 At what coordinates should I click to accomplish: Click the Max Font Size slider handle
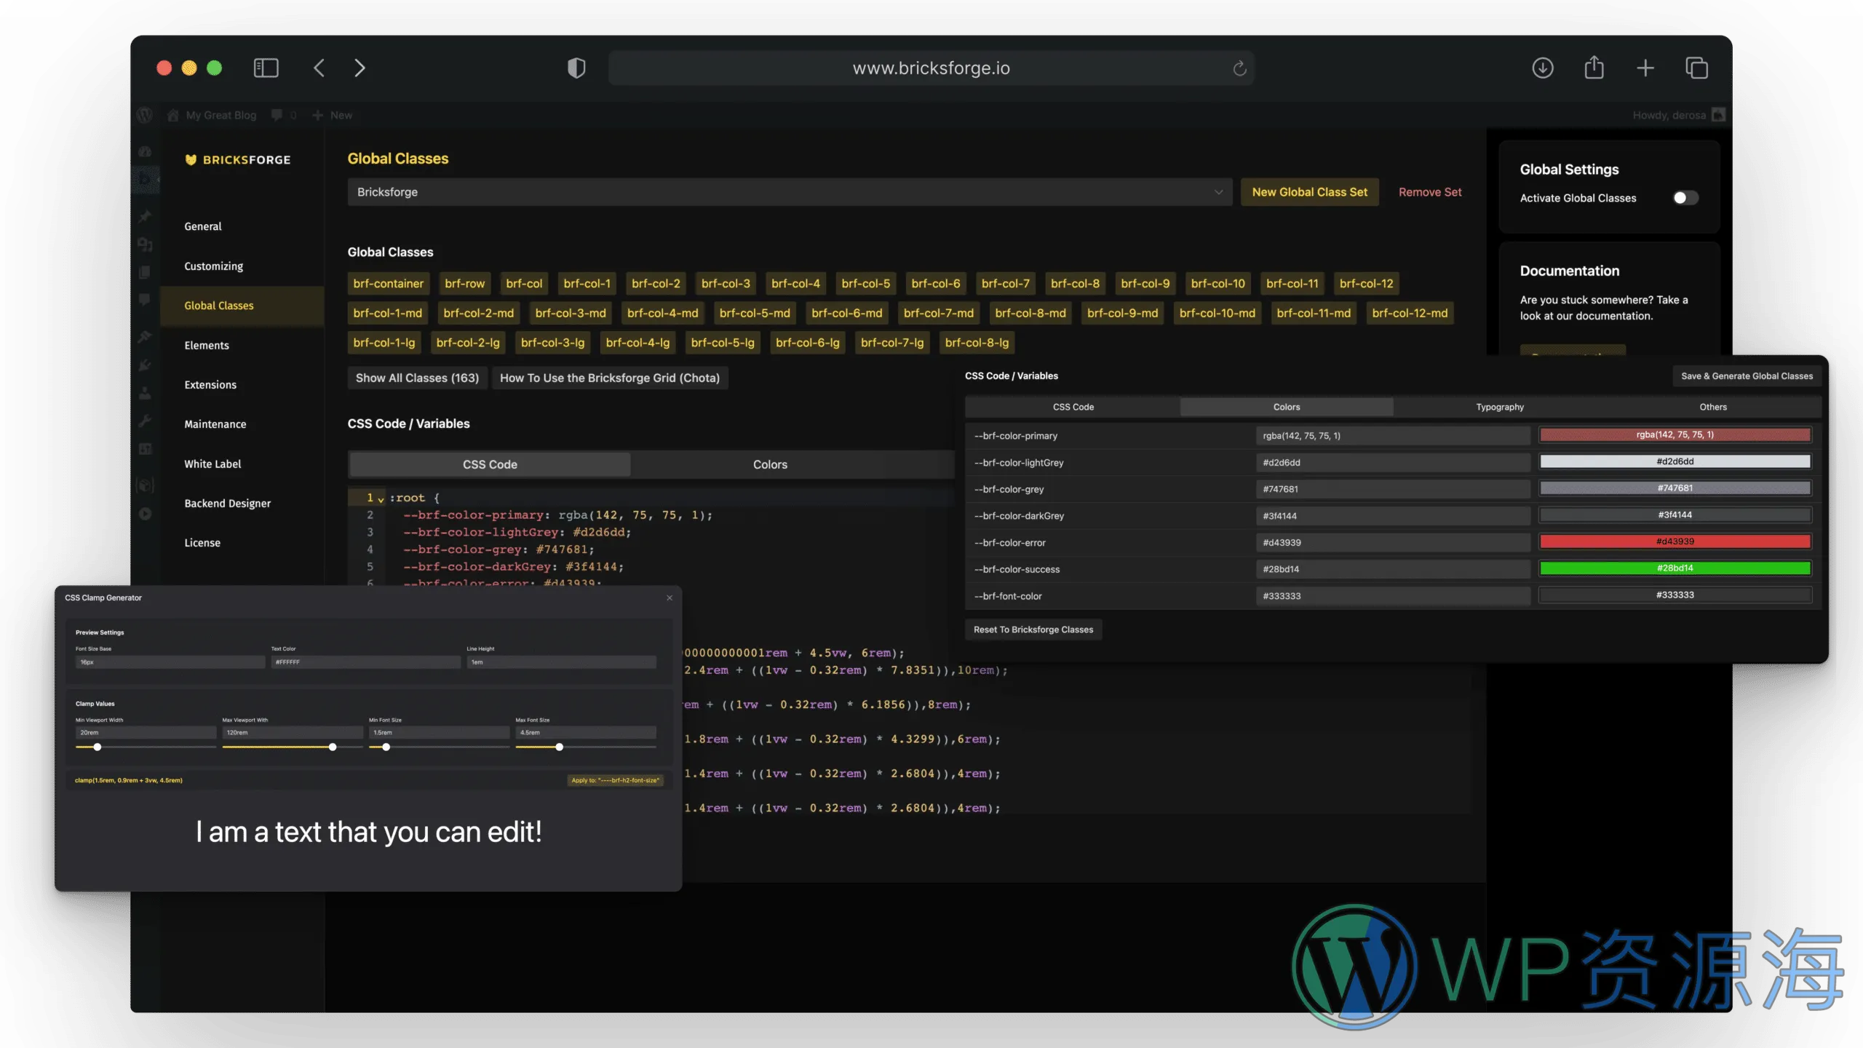(560, 747)
